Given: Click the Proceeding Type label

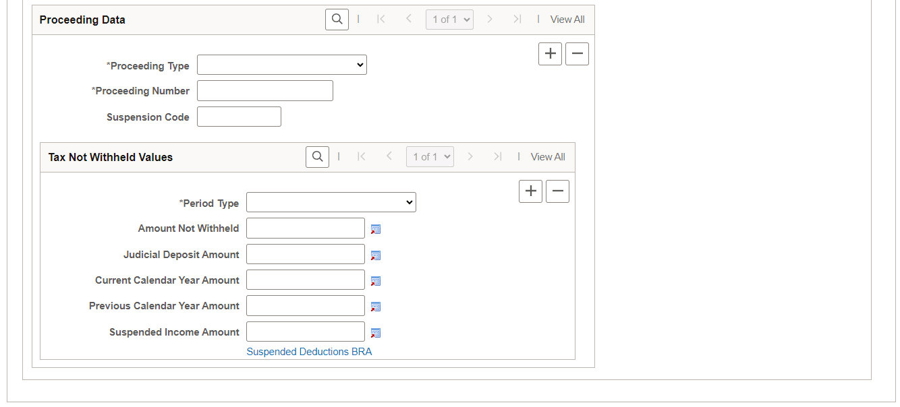Looking at the screenshot, I should pos(148,66).
